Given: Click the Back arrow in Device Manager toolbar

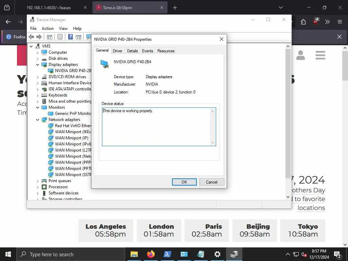Looking at the screenshot, I should tap(31, 37).
